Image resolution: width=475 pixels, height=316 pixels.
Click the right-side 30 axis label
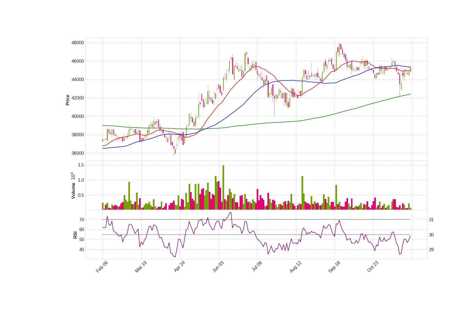(431, 235)
